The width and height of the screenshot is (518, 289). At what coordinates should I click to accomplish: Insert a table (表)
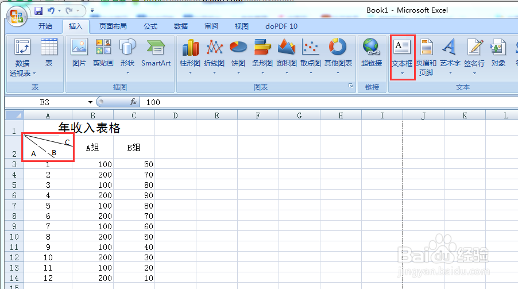coord(49,53)
